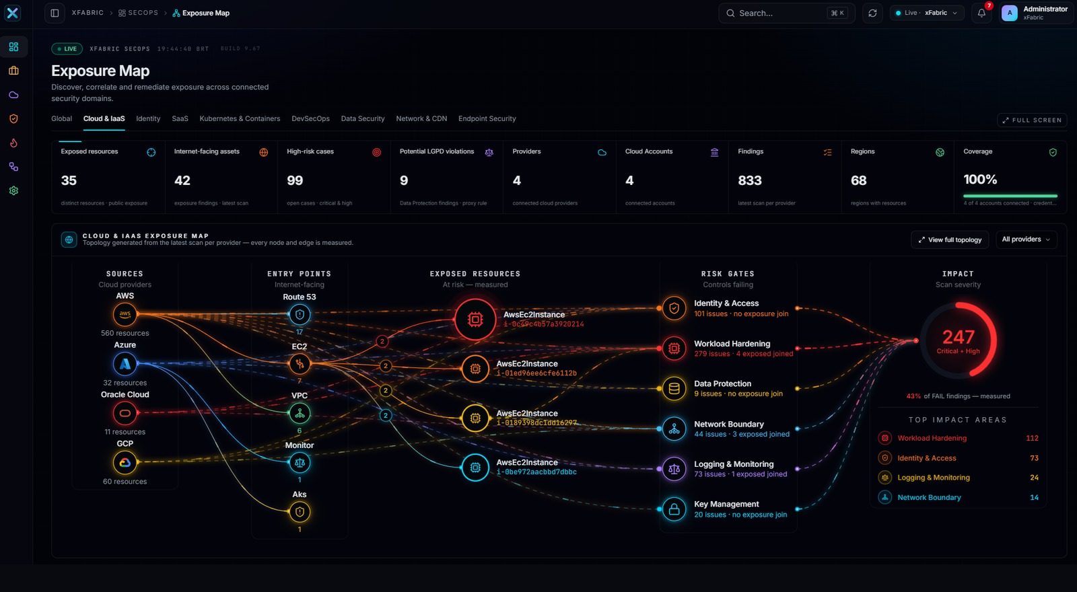Image resolution: width=1077 pixels, height=592 pixels.
Task: Click the Data Protection risk gate icon
Action: 674,389
